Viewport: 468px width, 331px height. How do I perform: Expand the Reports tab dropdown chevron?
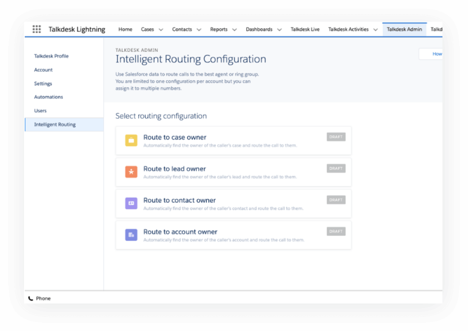[234, 29]
